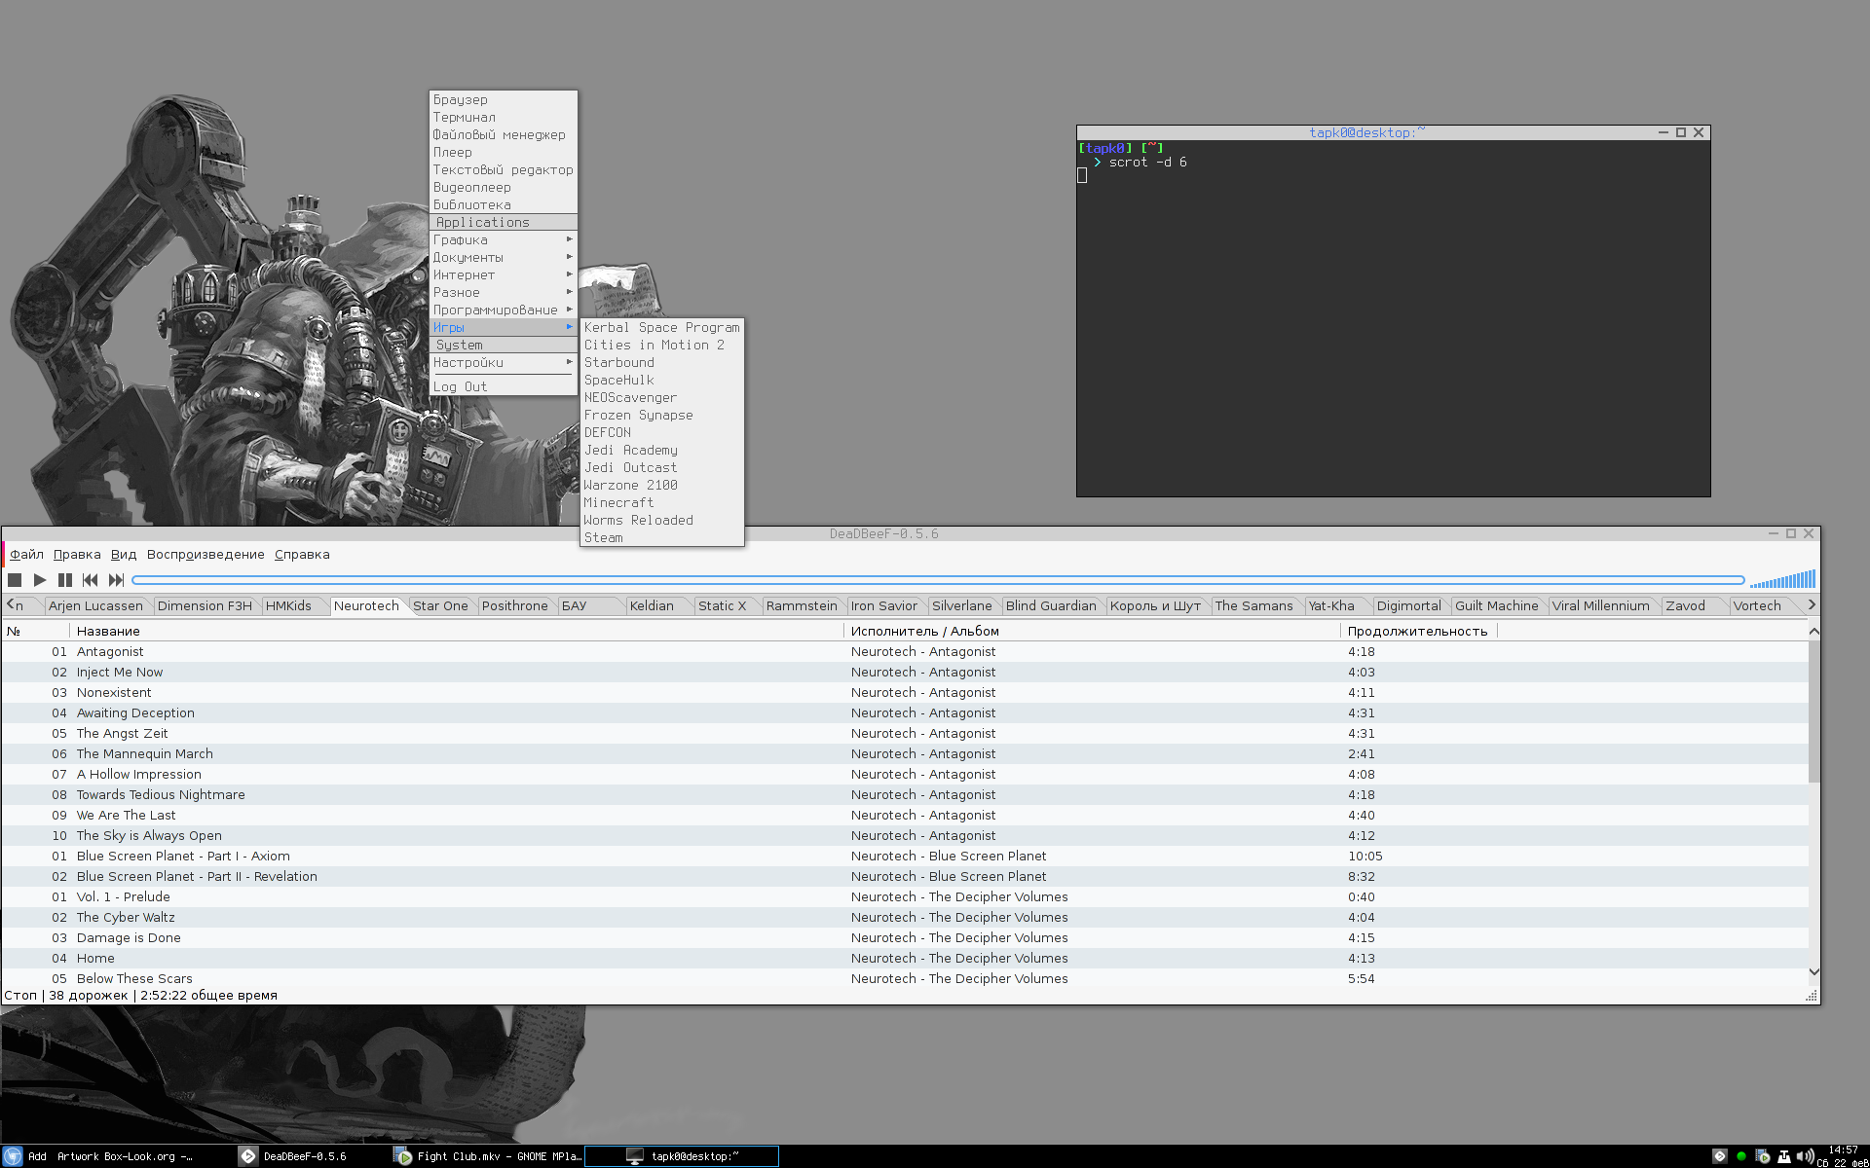Open the Воспроизведение menu
Image resolution: width=1870 pixels, height=1168 pixels.
[206, 554]
